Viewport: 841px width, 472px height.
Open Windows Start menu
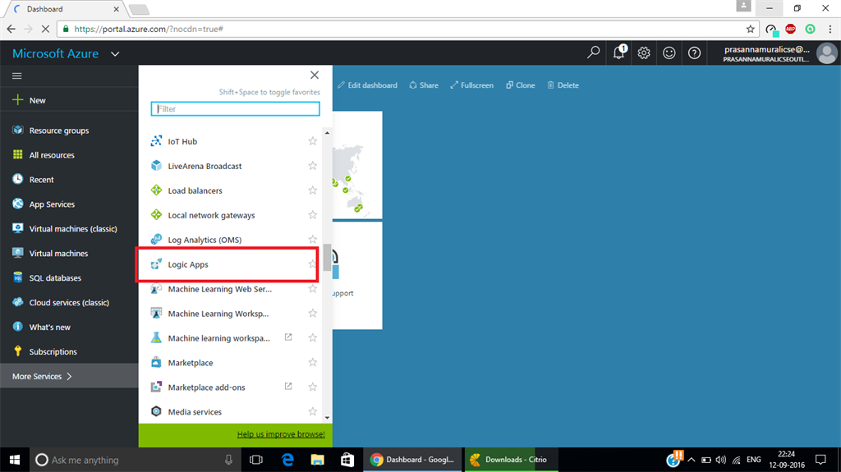pos(15,460)
